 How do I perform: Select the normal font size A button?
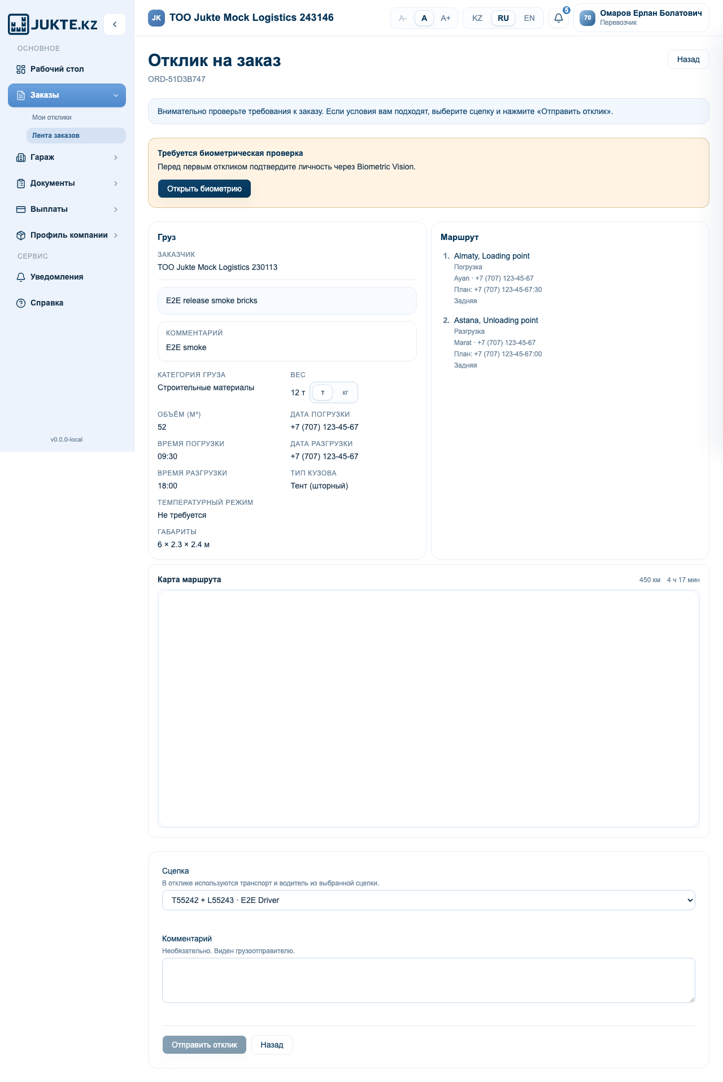pos(424,18)
